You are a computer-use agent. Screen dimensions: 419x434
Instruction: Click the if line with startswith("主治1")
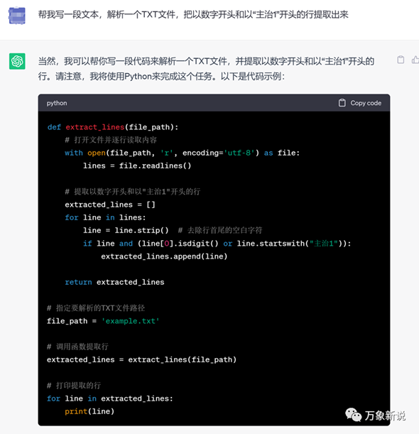[217, 244]
